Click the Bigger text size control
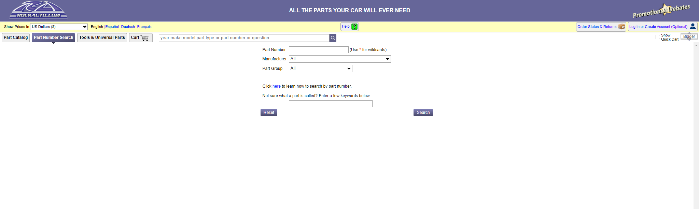699x209 pixels. click(689, 36)
